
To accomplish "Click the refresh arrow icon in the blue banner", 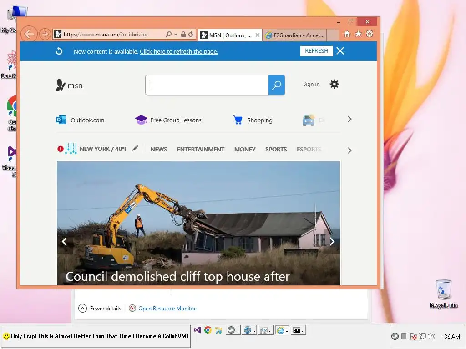I will point(59,51).
